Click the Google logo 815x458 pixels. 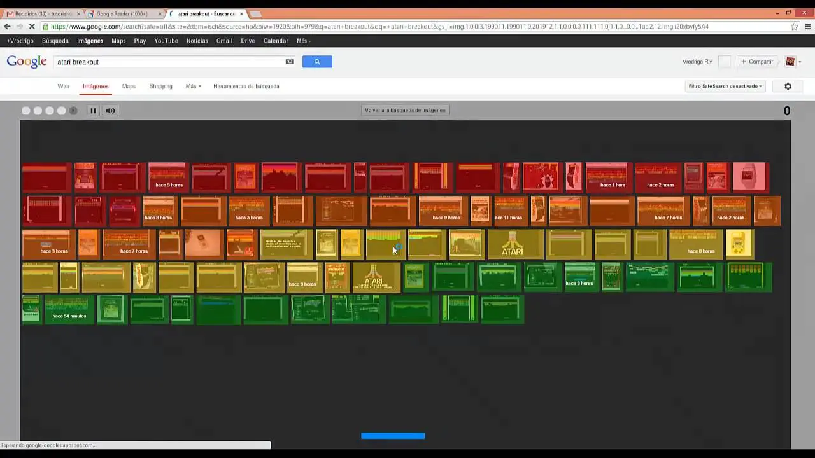pos(27,62)
